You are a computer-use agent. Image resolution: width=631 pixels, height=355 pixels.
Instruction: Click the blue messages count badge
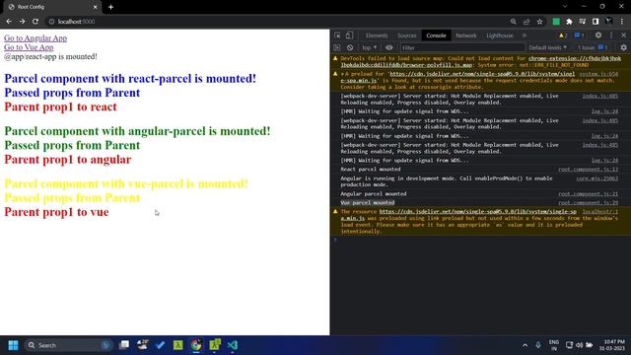(x=579, y=35)
